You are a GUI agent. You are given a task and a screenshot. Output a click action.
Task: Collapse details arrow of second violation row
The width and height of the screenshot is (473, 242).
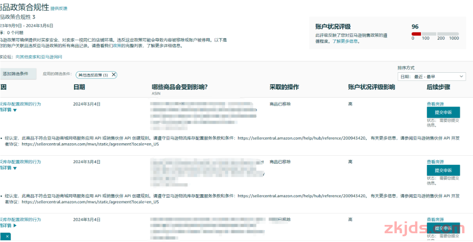15,168
